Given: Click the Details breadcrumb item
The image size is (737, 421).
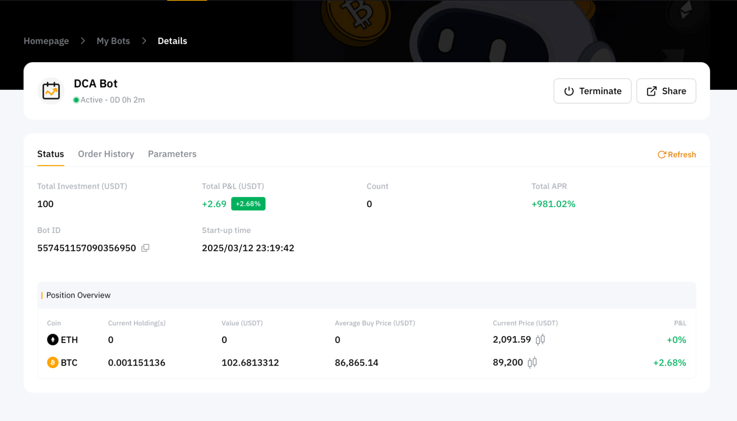Looking at the screenshot, I should (172, 41).
